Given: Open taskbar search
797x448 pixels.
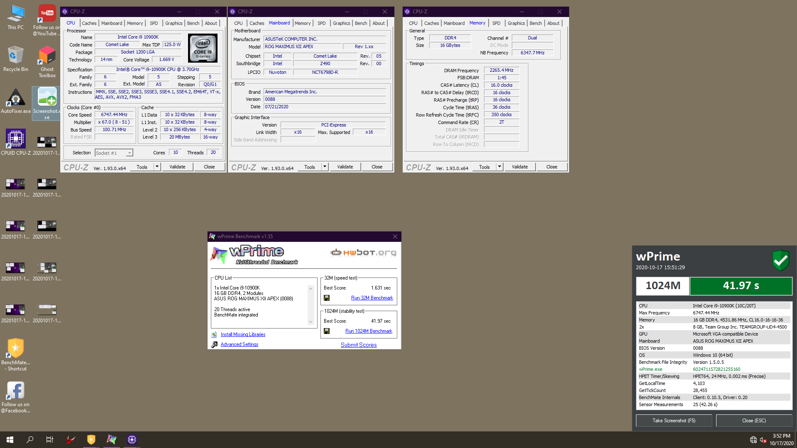Looking at the screenshot, I should 30,440.
